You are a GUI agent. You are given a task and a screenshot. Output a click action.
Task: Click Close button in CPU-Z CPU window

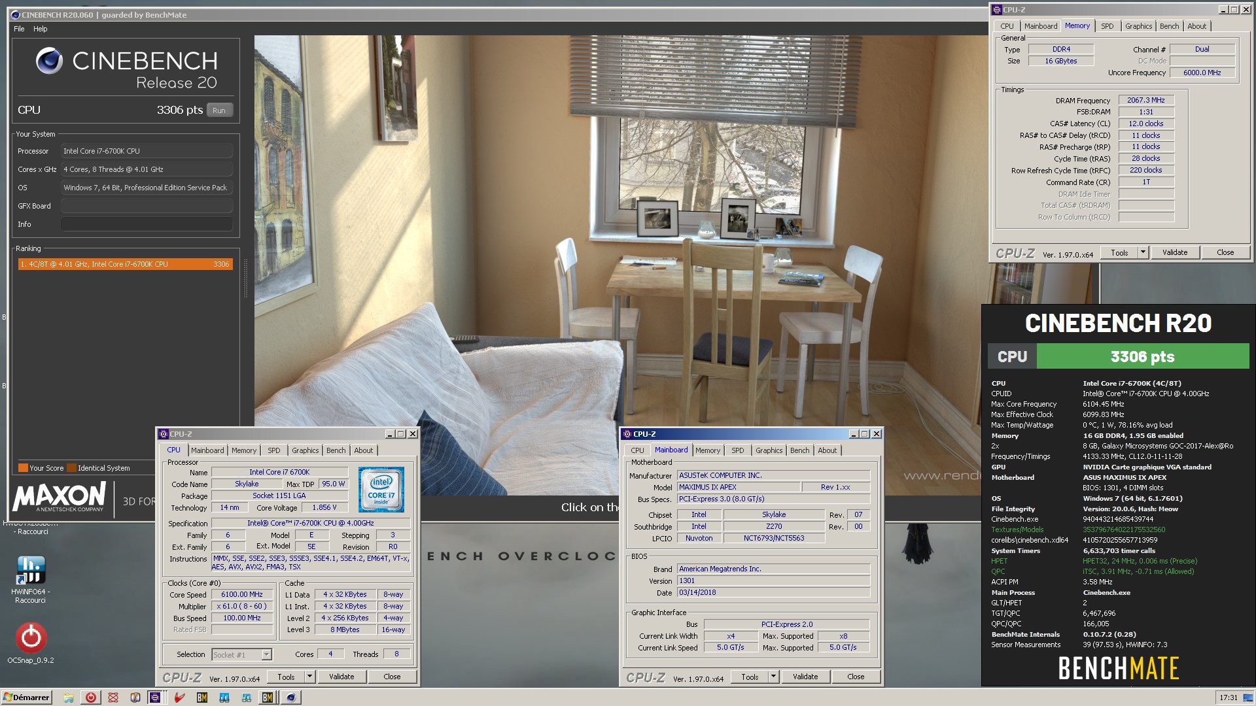coord(392,677)
